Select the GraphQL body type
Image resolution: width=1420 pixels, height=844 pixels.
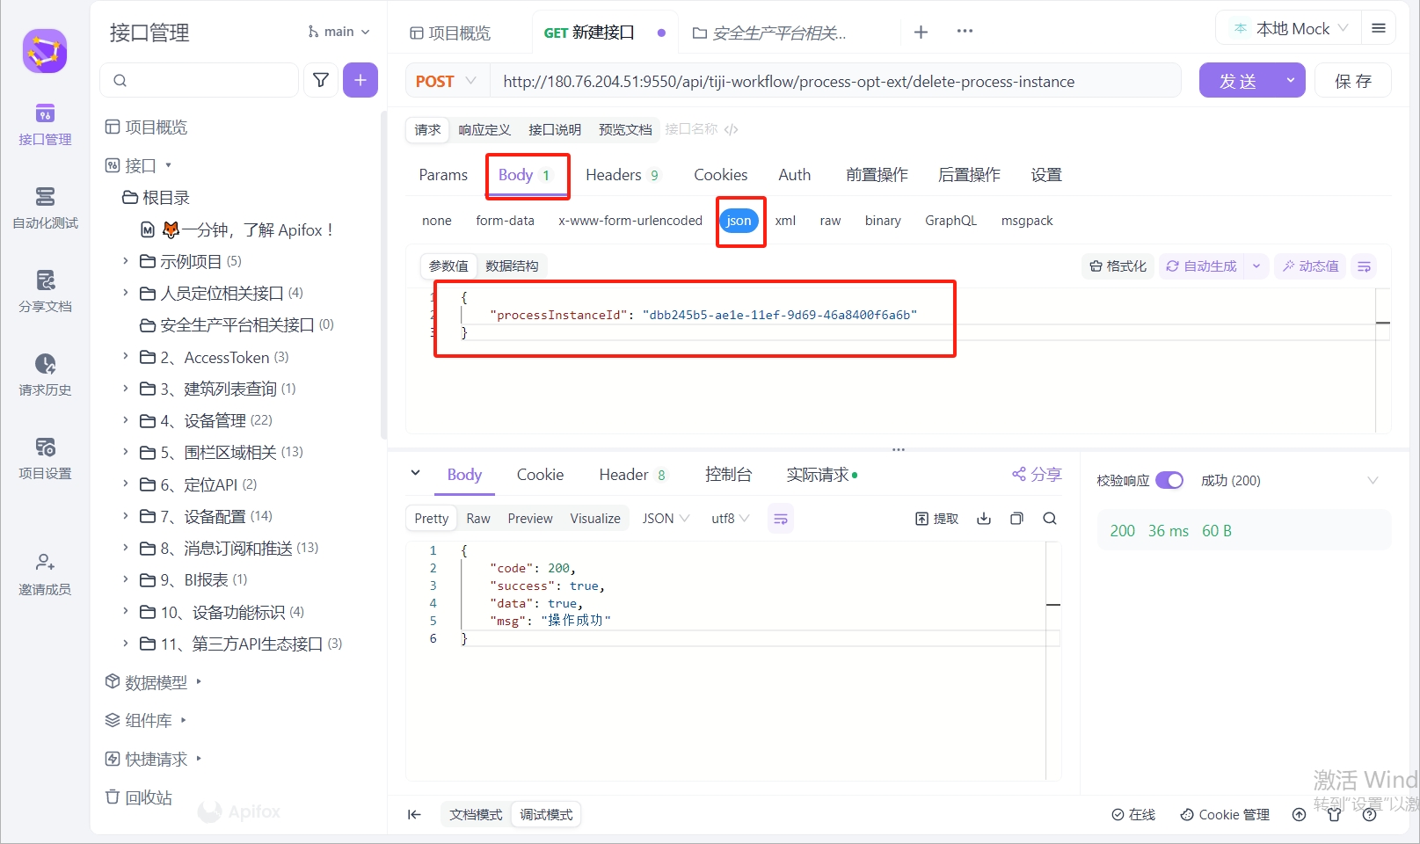point(950,221)
